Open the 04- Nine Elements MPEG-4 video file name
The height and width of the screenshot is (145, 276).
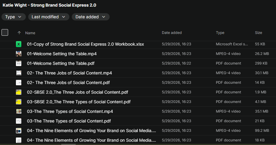pos(91,131)
